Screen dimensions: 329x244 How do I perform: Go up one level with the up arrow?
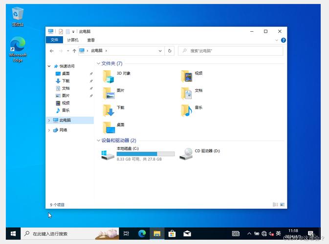tap(74, 51)
